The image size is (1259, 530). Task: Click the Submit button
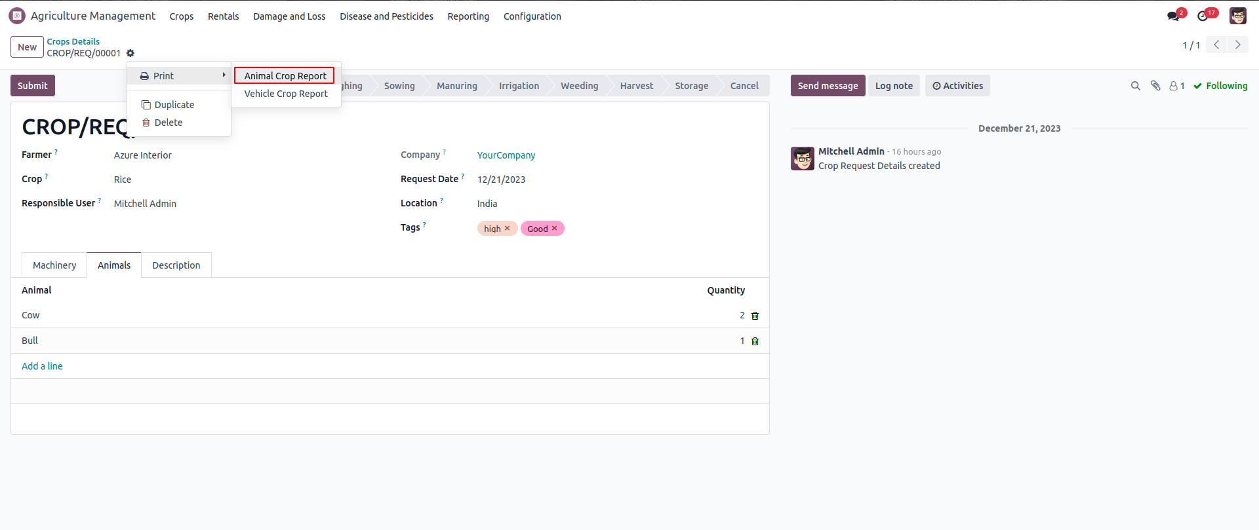33,86
